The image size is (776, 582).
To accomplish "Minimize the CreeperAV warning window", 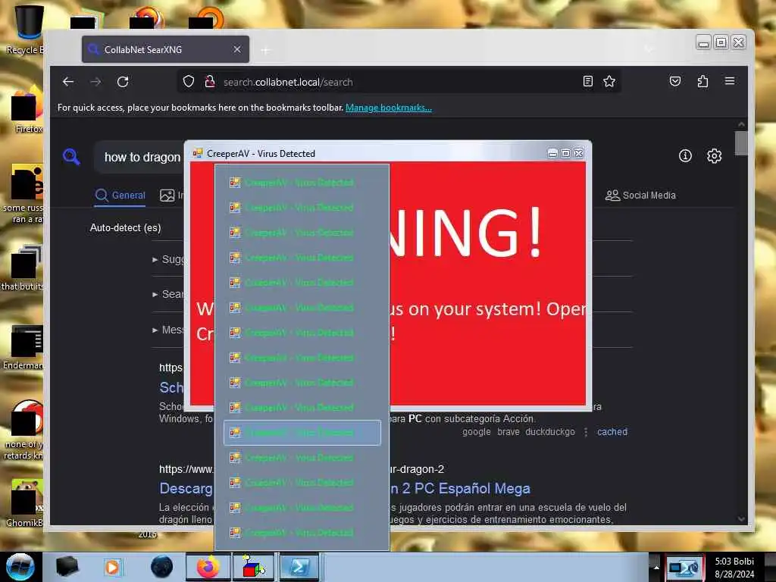I will pos(552,153).
